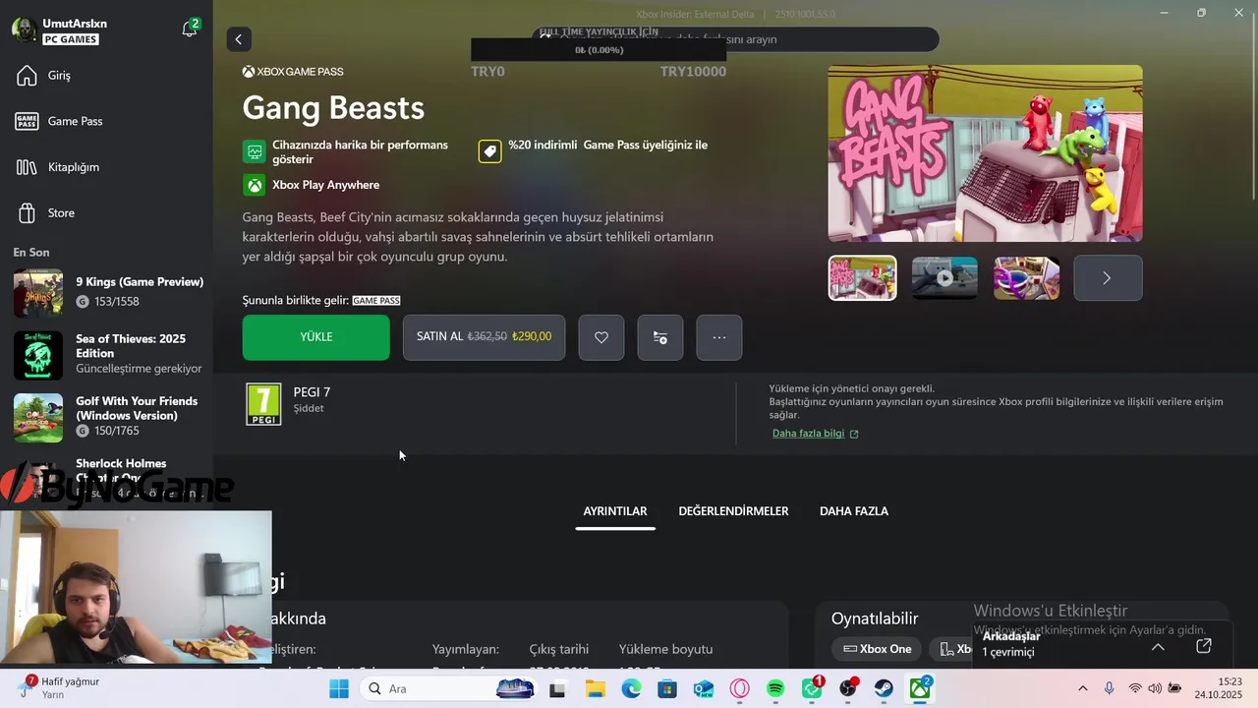Open UmutArslxn profile avatar
The width and height of the screenshot is (1258, 708).
click(25, 29)
